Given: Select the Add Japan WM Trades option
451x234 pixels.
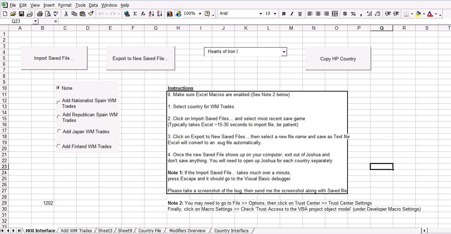Looking at the screenshot, I should (59, 131).
